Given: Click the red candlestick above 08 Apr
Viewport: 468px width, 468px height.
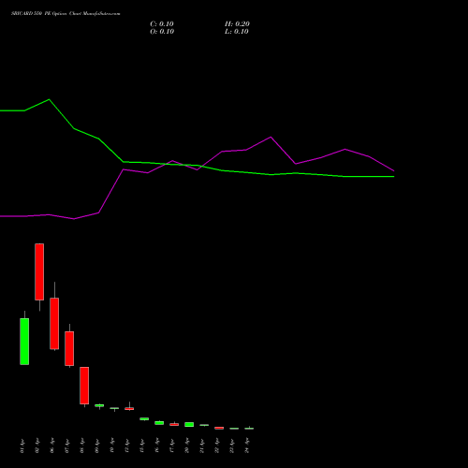Looking at the screenshot, I should 84,386.
